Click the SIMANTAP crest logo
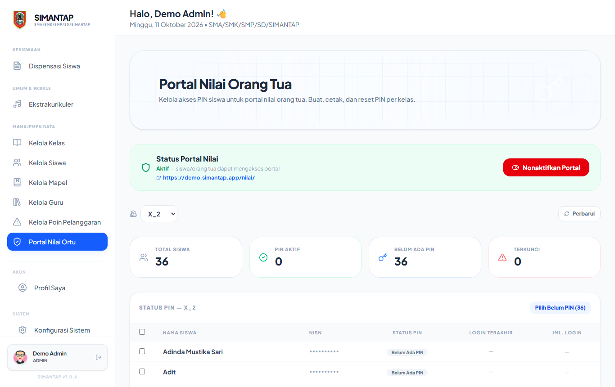615x387 pixels. click(x=20, y=20)
